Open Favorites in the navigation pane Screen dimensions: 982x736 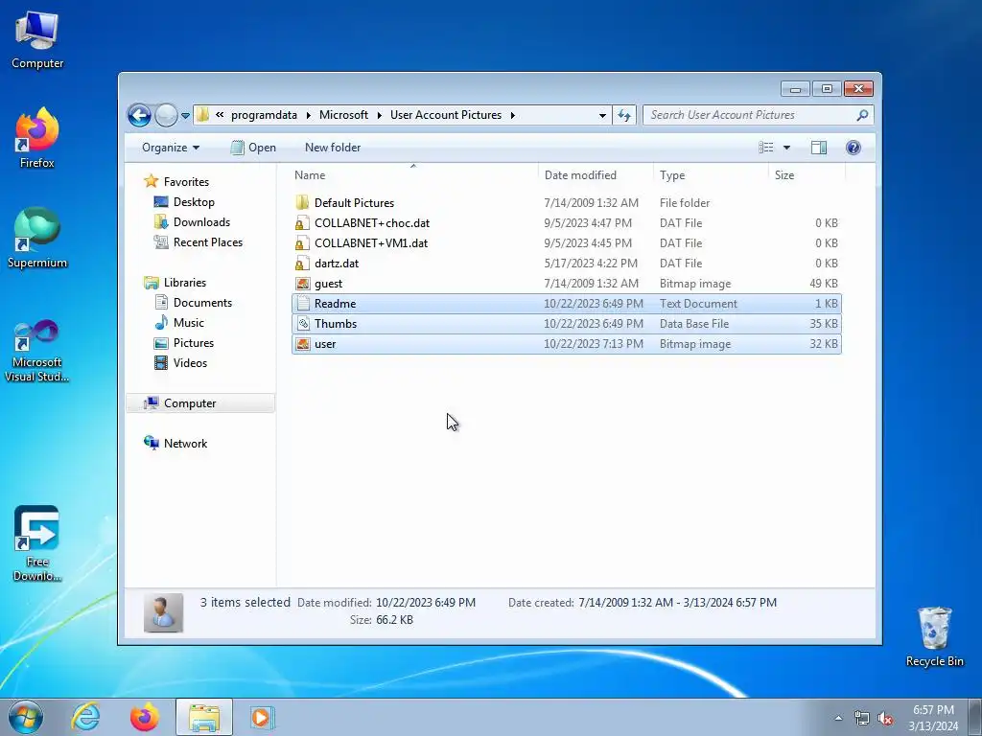(186, 181)
